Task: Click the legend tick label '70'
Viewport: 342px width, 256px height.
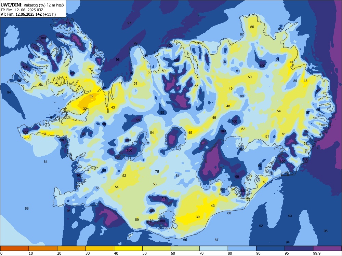Action: click(x=201, y=253)
